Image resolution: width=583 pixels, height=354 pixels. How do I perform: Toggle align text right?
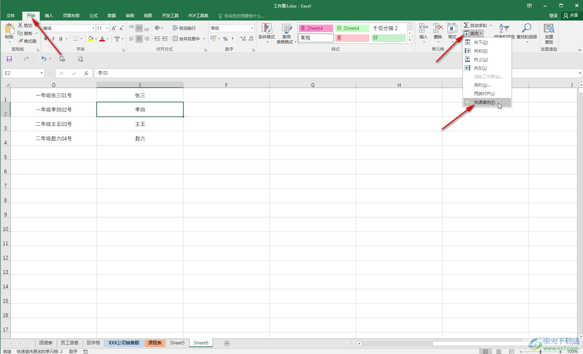click(147, 39)
